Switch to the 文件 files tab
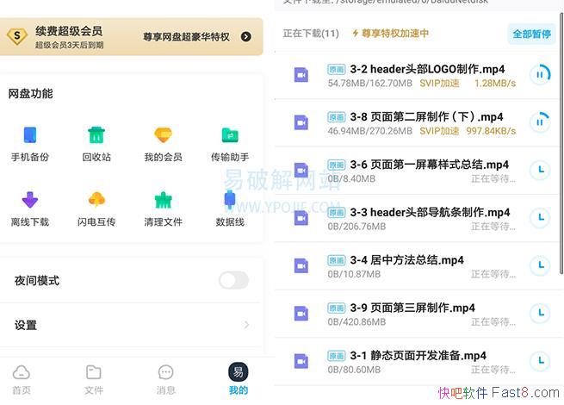 (94, 378)
